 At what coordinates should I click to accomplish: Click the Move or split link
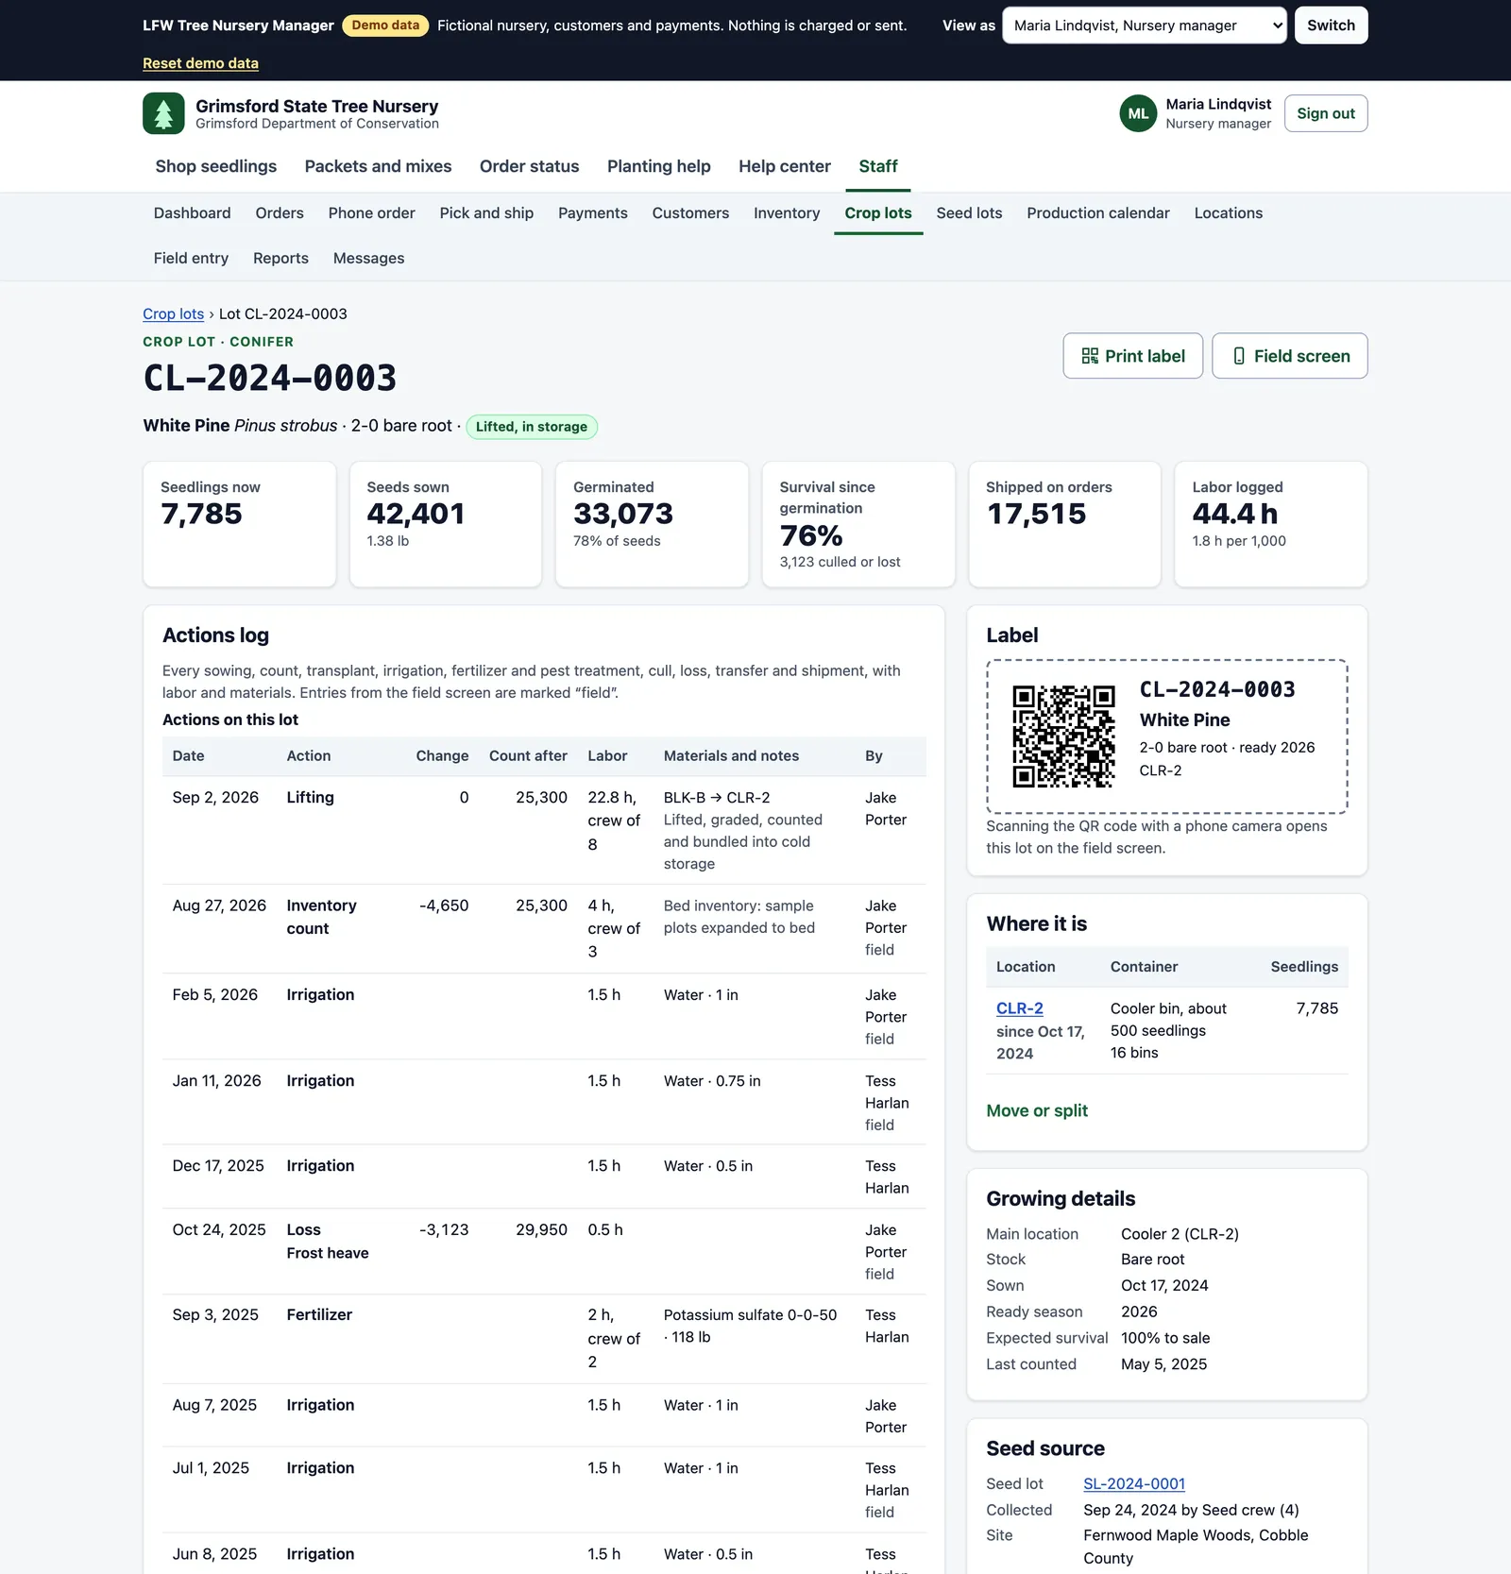coord(1037,1111)
